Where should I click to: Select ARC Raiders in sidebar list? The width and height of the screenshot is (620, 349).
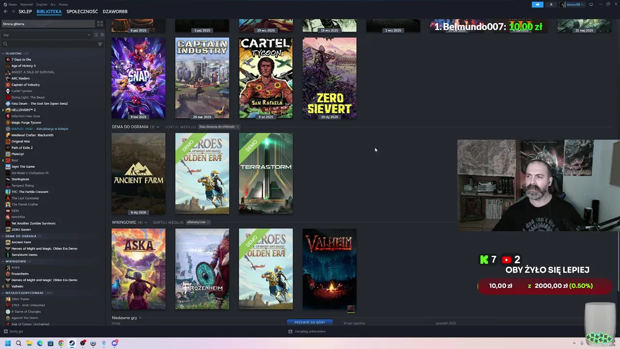click(20, 79)
